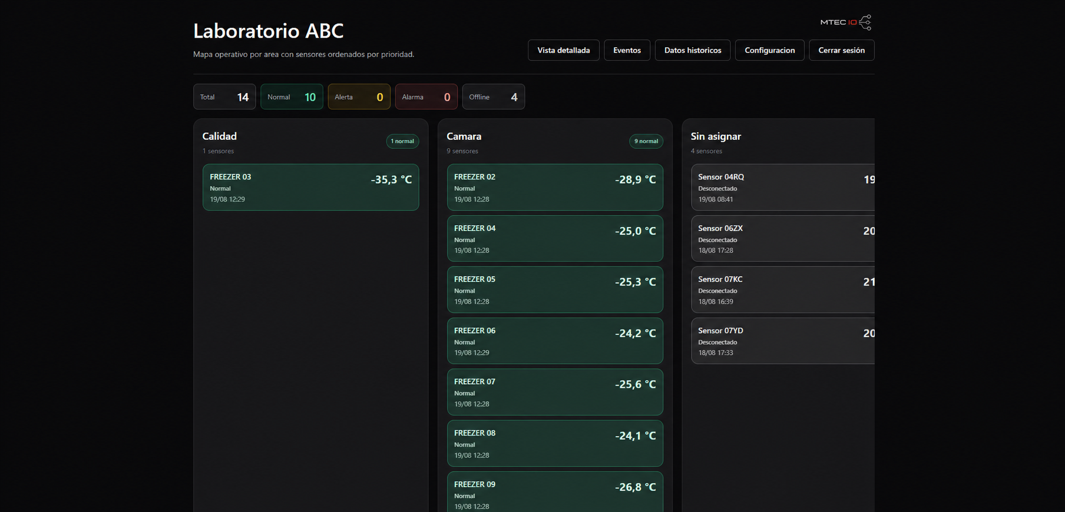Open the Configuracion page
The width and height of the screenshot is (1065, 512).
tap(770, 50)
